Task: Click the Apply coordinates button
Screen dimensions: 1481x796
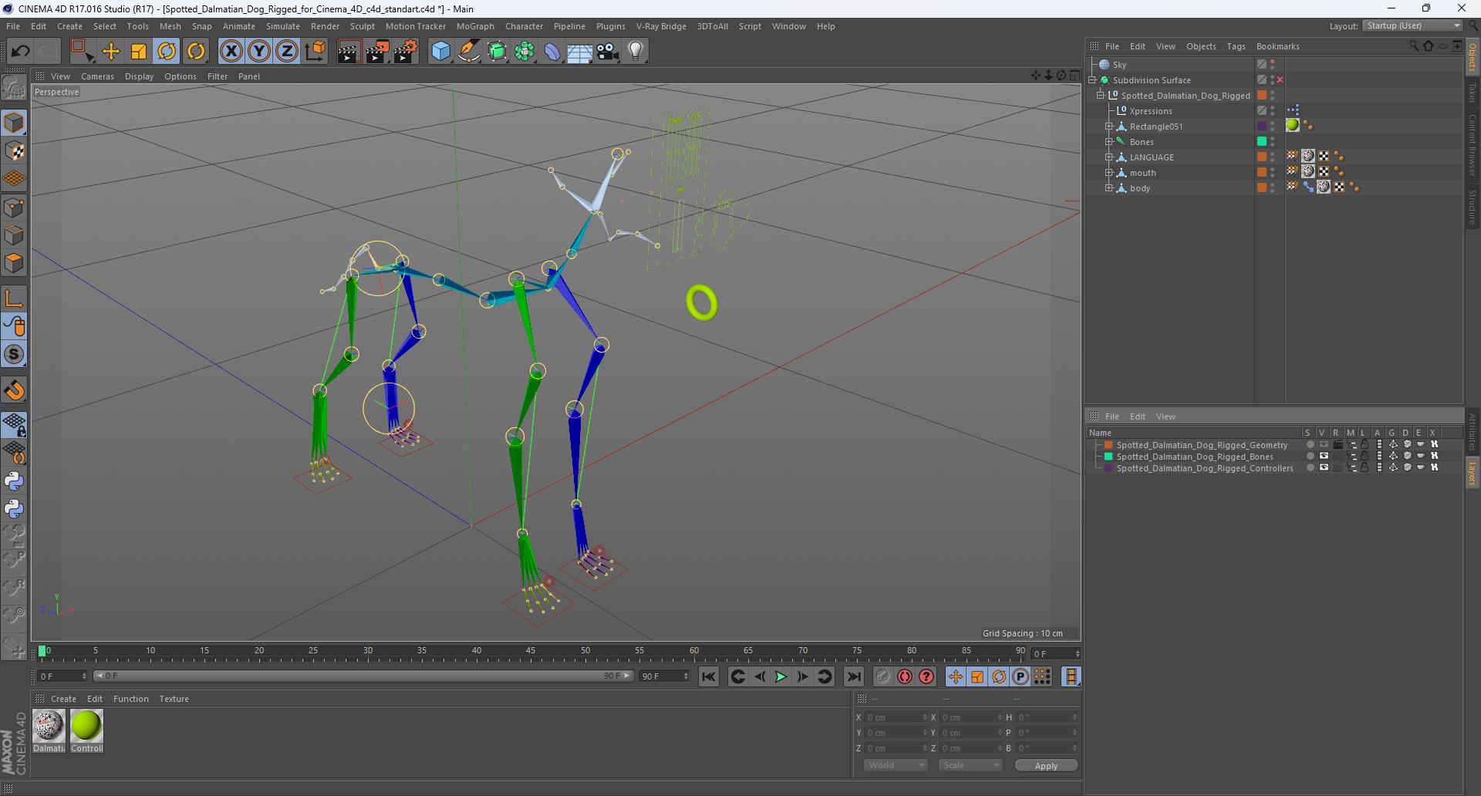Action: pyautogui.click(x=1046, y=765)
